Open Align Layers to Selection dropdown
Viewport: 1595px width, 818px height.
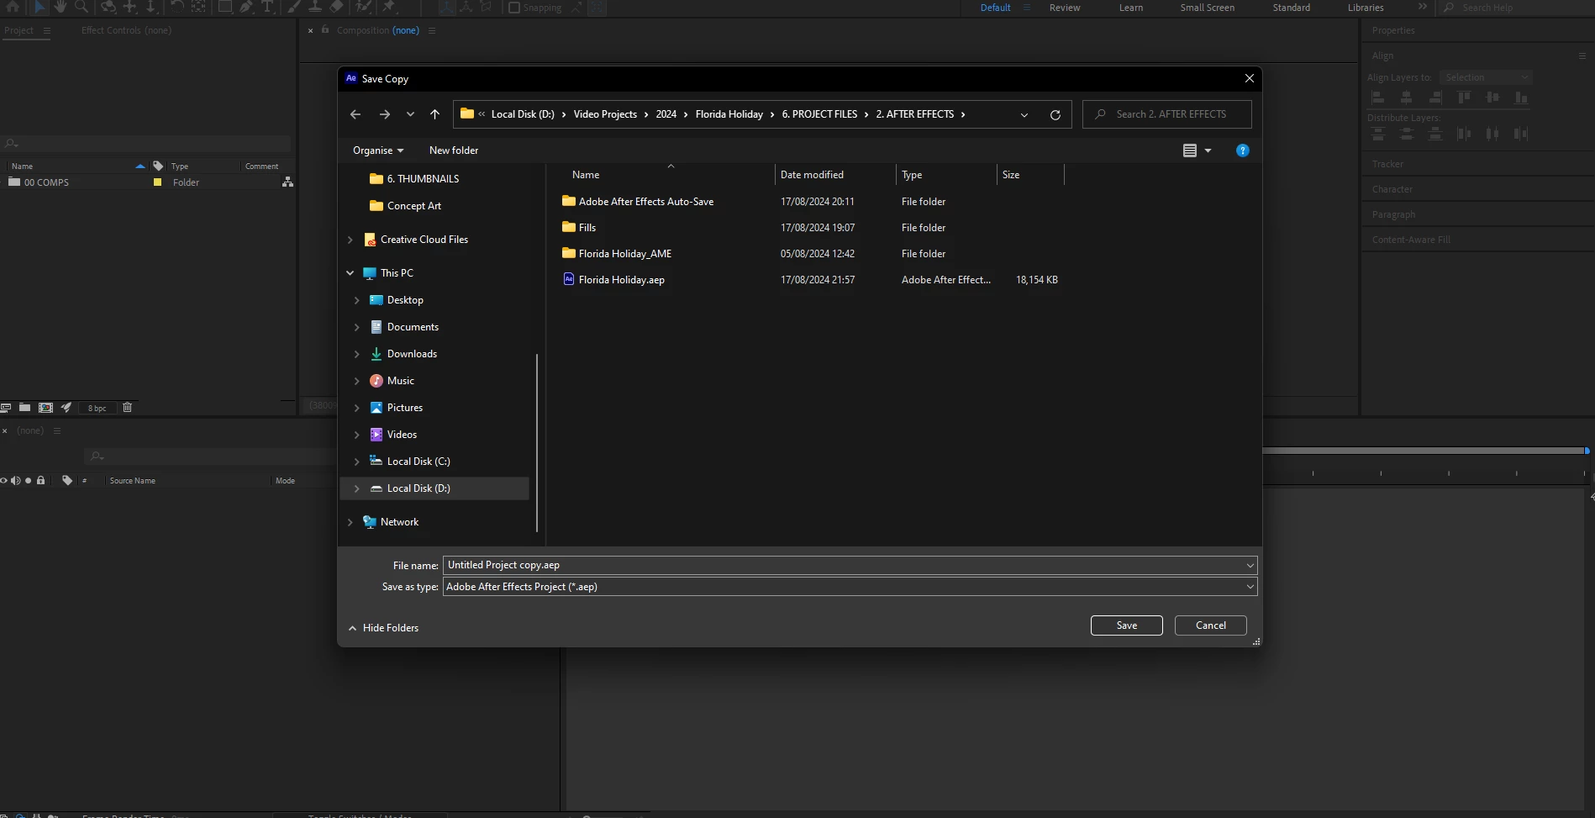[x=1486, y=77]
